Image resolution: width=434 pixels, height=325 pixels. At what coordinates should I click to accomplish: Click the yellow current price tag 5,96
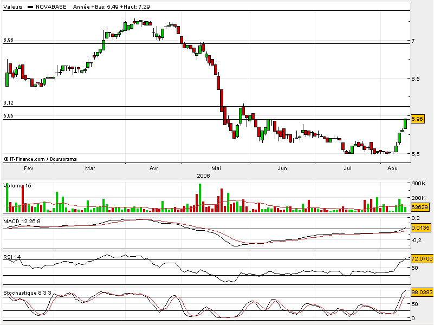click(x=417, y=119)
